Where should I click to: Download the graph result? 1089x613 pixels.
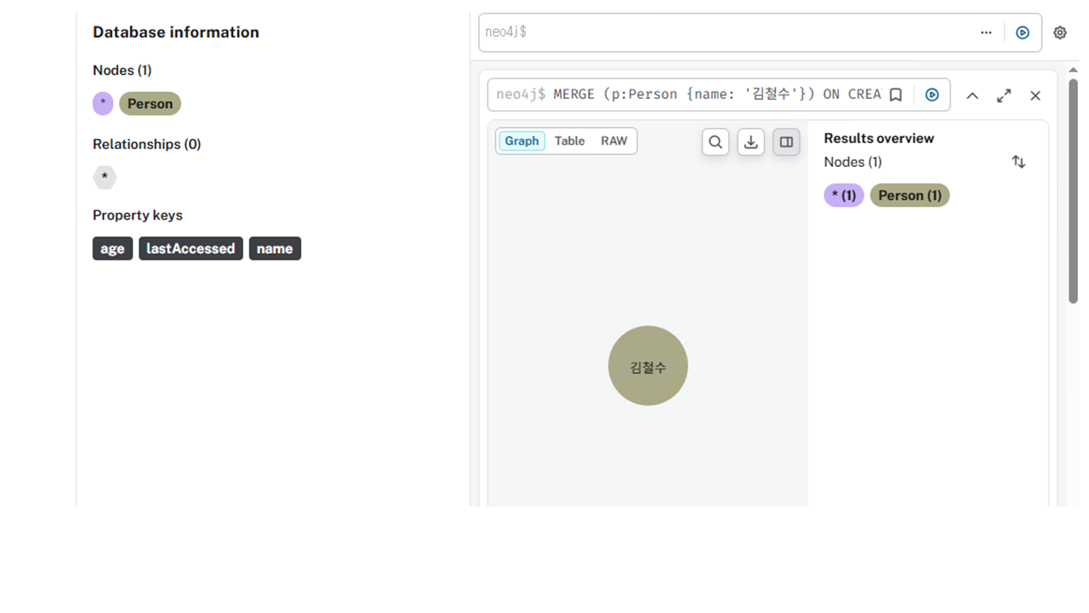click(750, 142)
